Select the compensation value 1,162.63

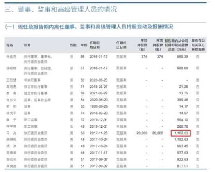click(181, 133)
